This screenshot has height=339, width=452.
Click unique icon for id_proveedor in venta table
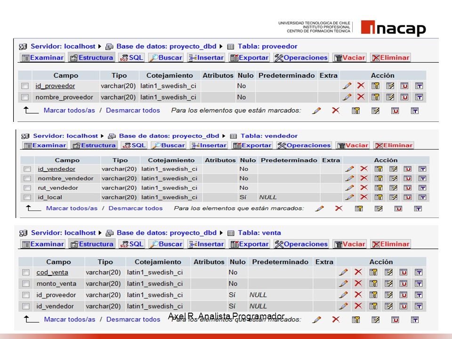point(404,295)
